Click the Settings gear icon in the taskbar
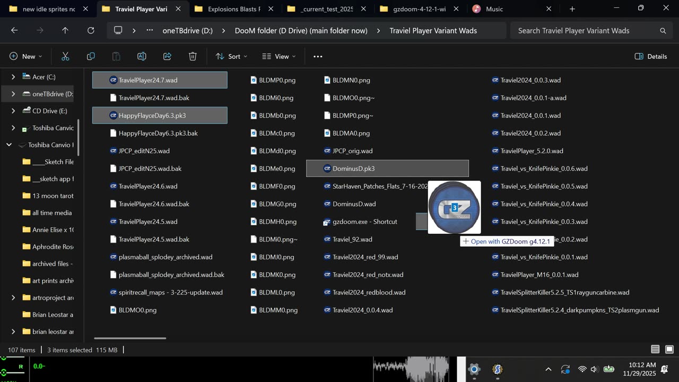679x382 pixels. pos(474,369)
